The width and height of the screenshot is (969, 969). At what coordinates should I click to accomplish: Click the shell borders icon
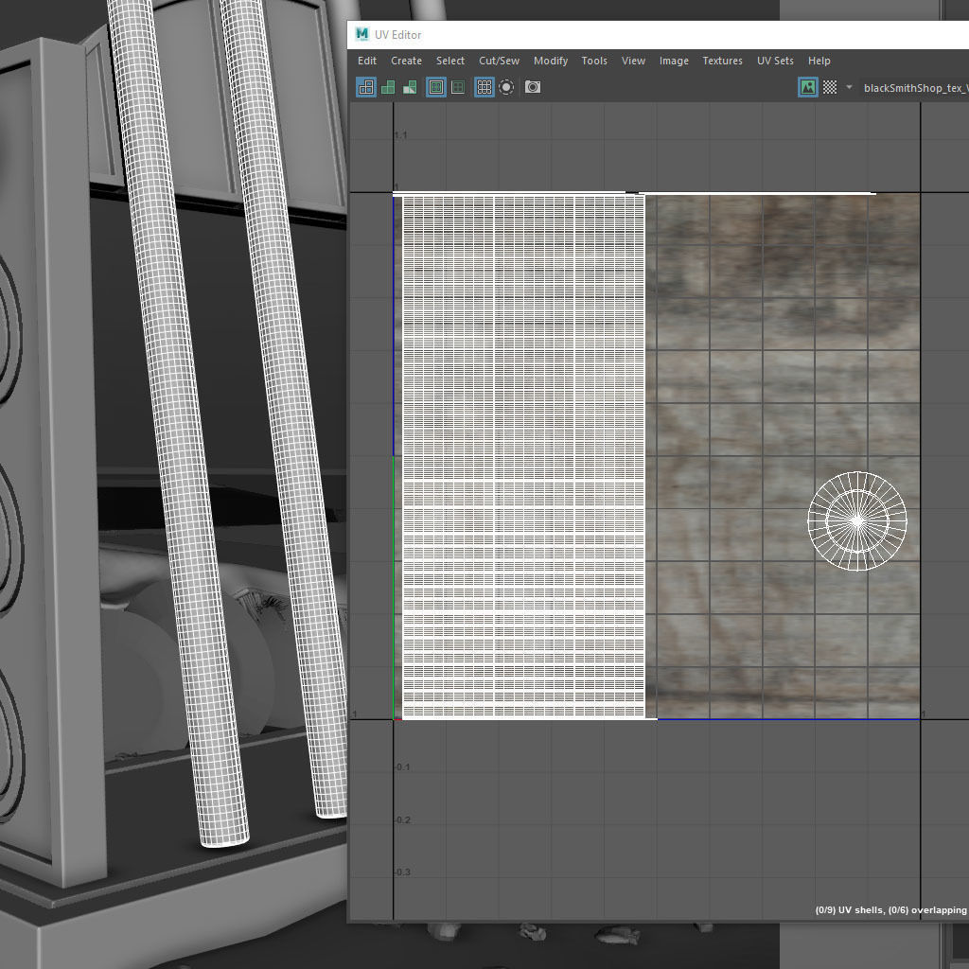(458, 87)
